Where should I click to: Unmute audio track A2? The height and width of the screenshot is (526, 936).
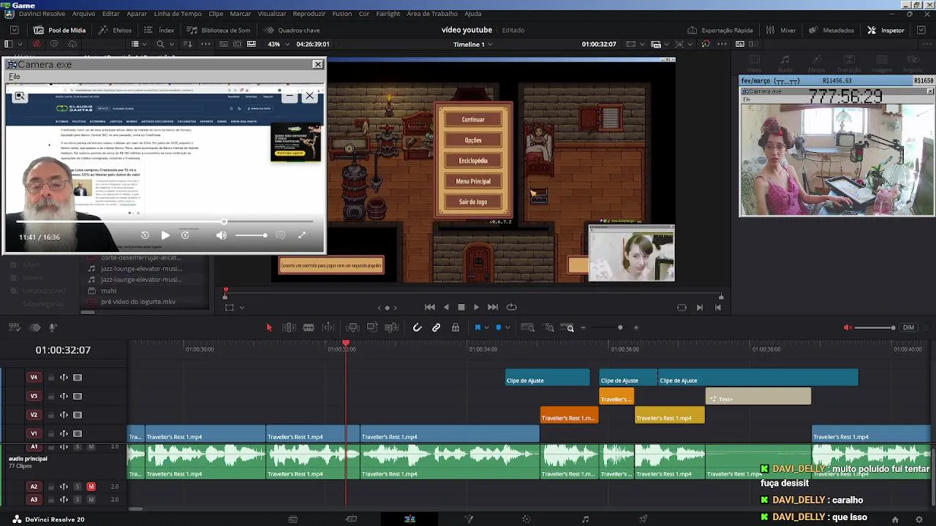(91, 487)
